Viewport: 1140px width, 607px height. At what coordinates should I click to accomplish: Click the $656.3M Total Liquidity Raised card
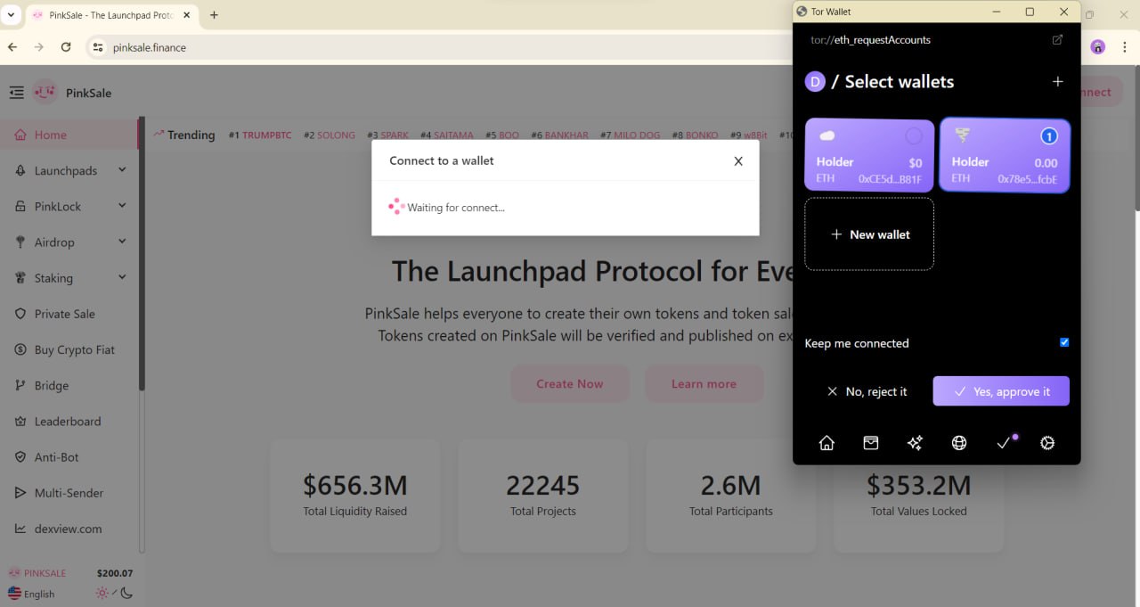point(354,495)
